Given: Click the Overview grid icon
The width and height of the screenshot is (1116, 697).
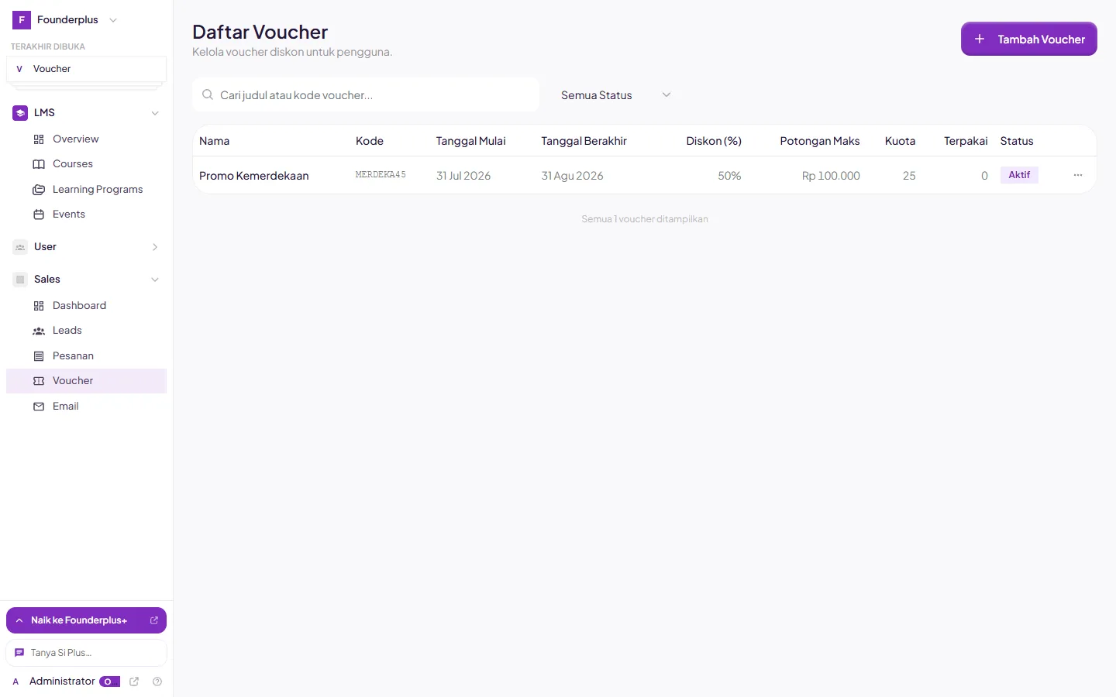Looking at the screenshot, I should click(39, 139).
